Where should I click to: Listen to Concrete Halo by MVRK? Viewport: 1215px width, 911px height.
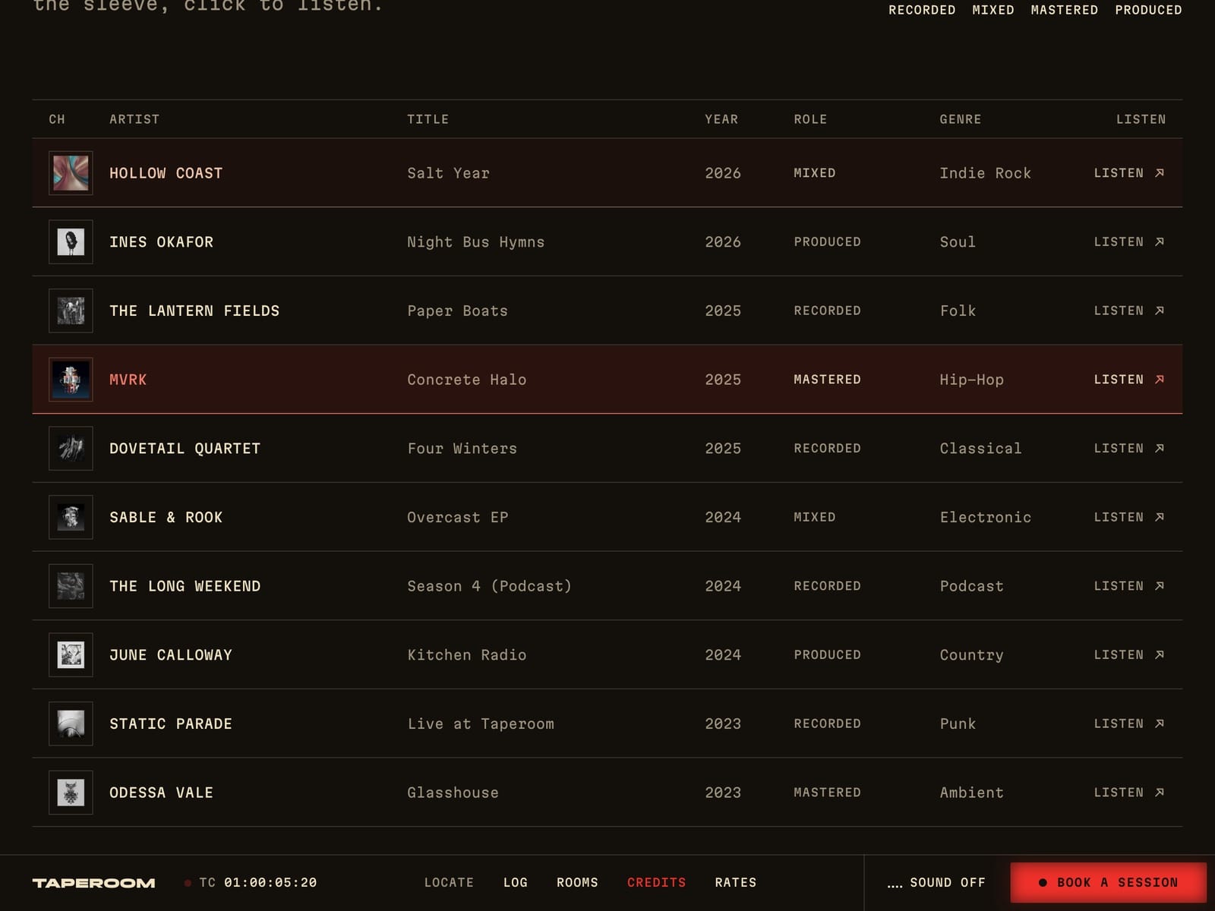pos(1129,380)
